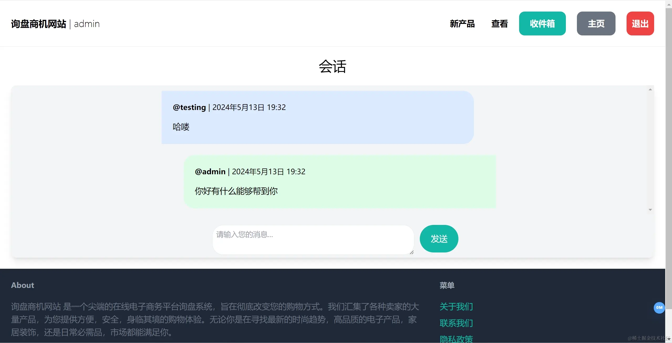Image resolution: width=672 pixels, height=343 pixels.
Task: Click the blue OM floating badge
Action: (x=659, y=308)
